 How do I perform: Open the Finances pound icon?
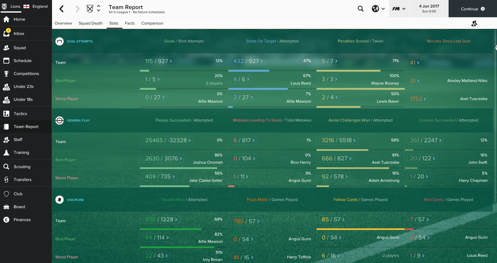6,220
